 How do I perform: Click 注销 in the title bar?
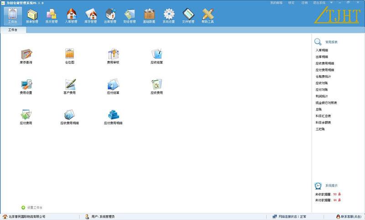coord(304,3)
